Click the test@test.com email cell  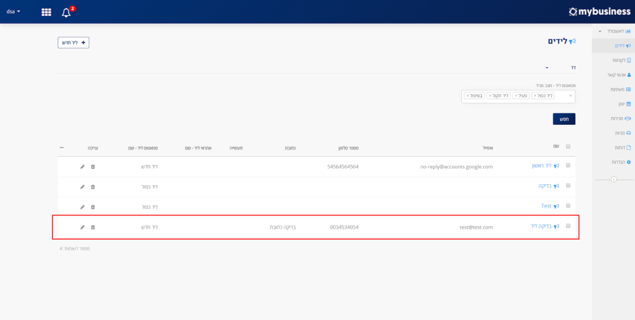[x=476, y=227]
